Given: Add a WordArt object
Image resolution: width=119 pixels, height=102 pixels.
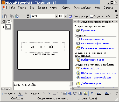Looking at the screenshot, I should click(70, 93).
